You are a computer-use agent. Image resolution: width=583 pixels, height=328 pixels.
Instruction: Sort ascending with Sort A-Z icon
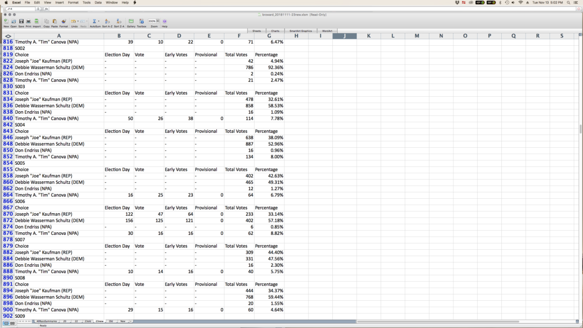click(x=107, y=21)
